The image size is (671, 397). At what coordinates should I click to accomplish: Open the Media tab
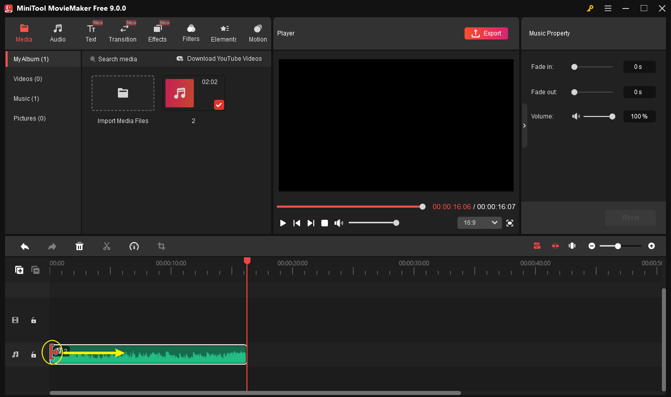pos(24,33)
